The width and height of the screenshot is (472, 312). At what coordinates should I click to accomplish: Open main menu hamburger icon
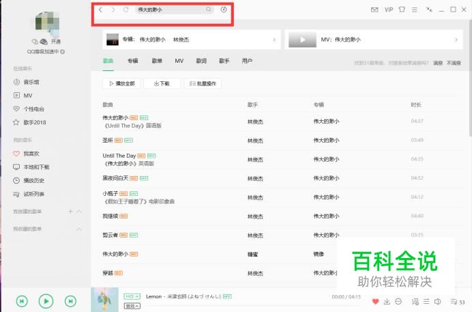coord(415,10)
